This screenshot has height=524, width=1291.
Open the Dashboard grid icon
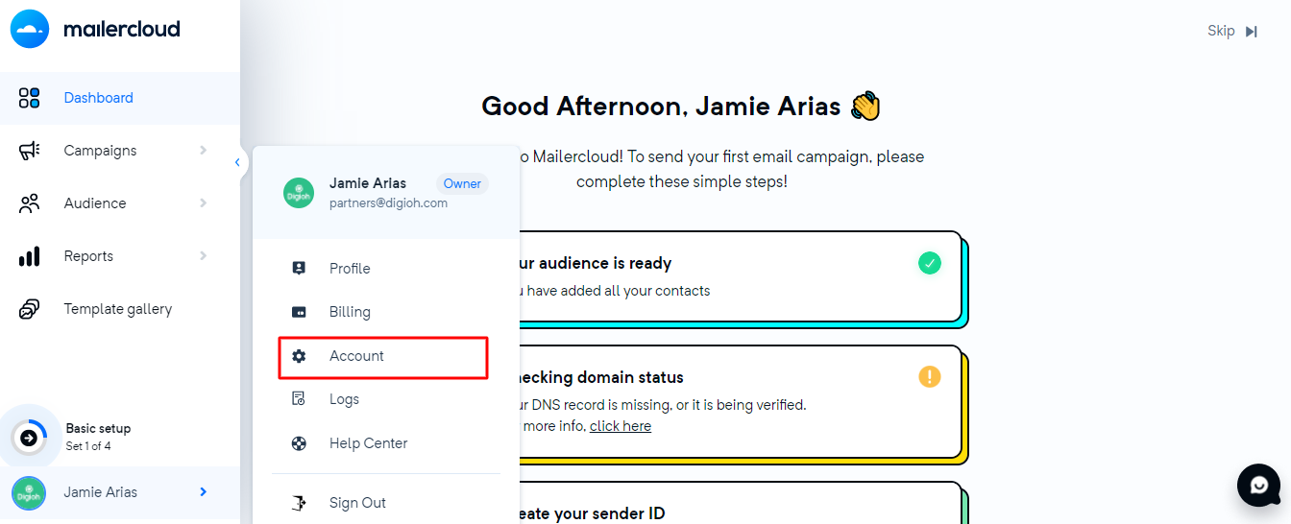click(30, 98)
